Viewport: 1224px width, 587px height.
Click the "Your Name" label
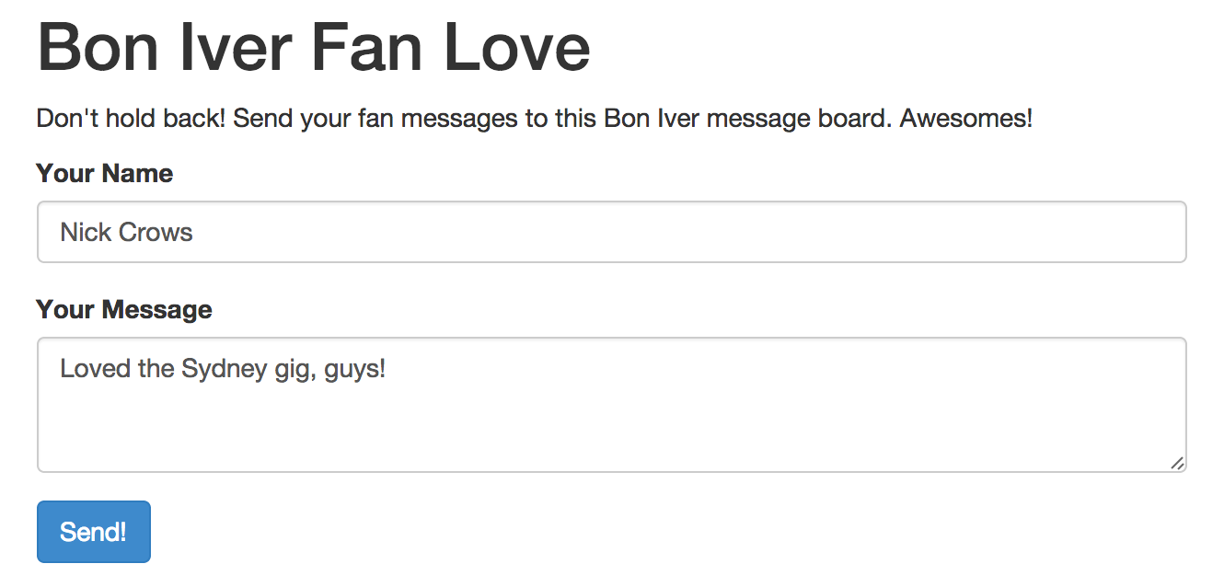tap(104, 173)
